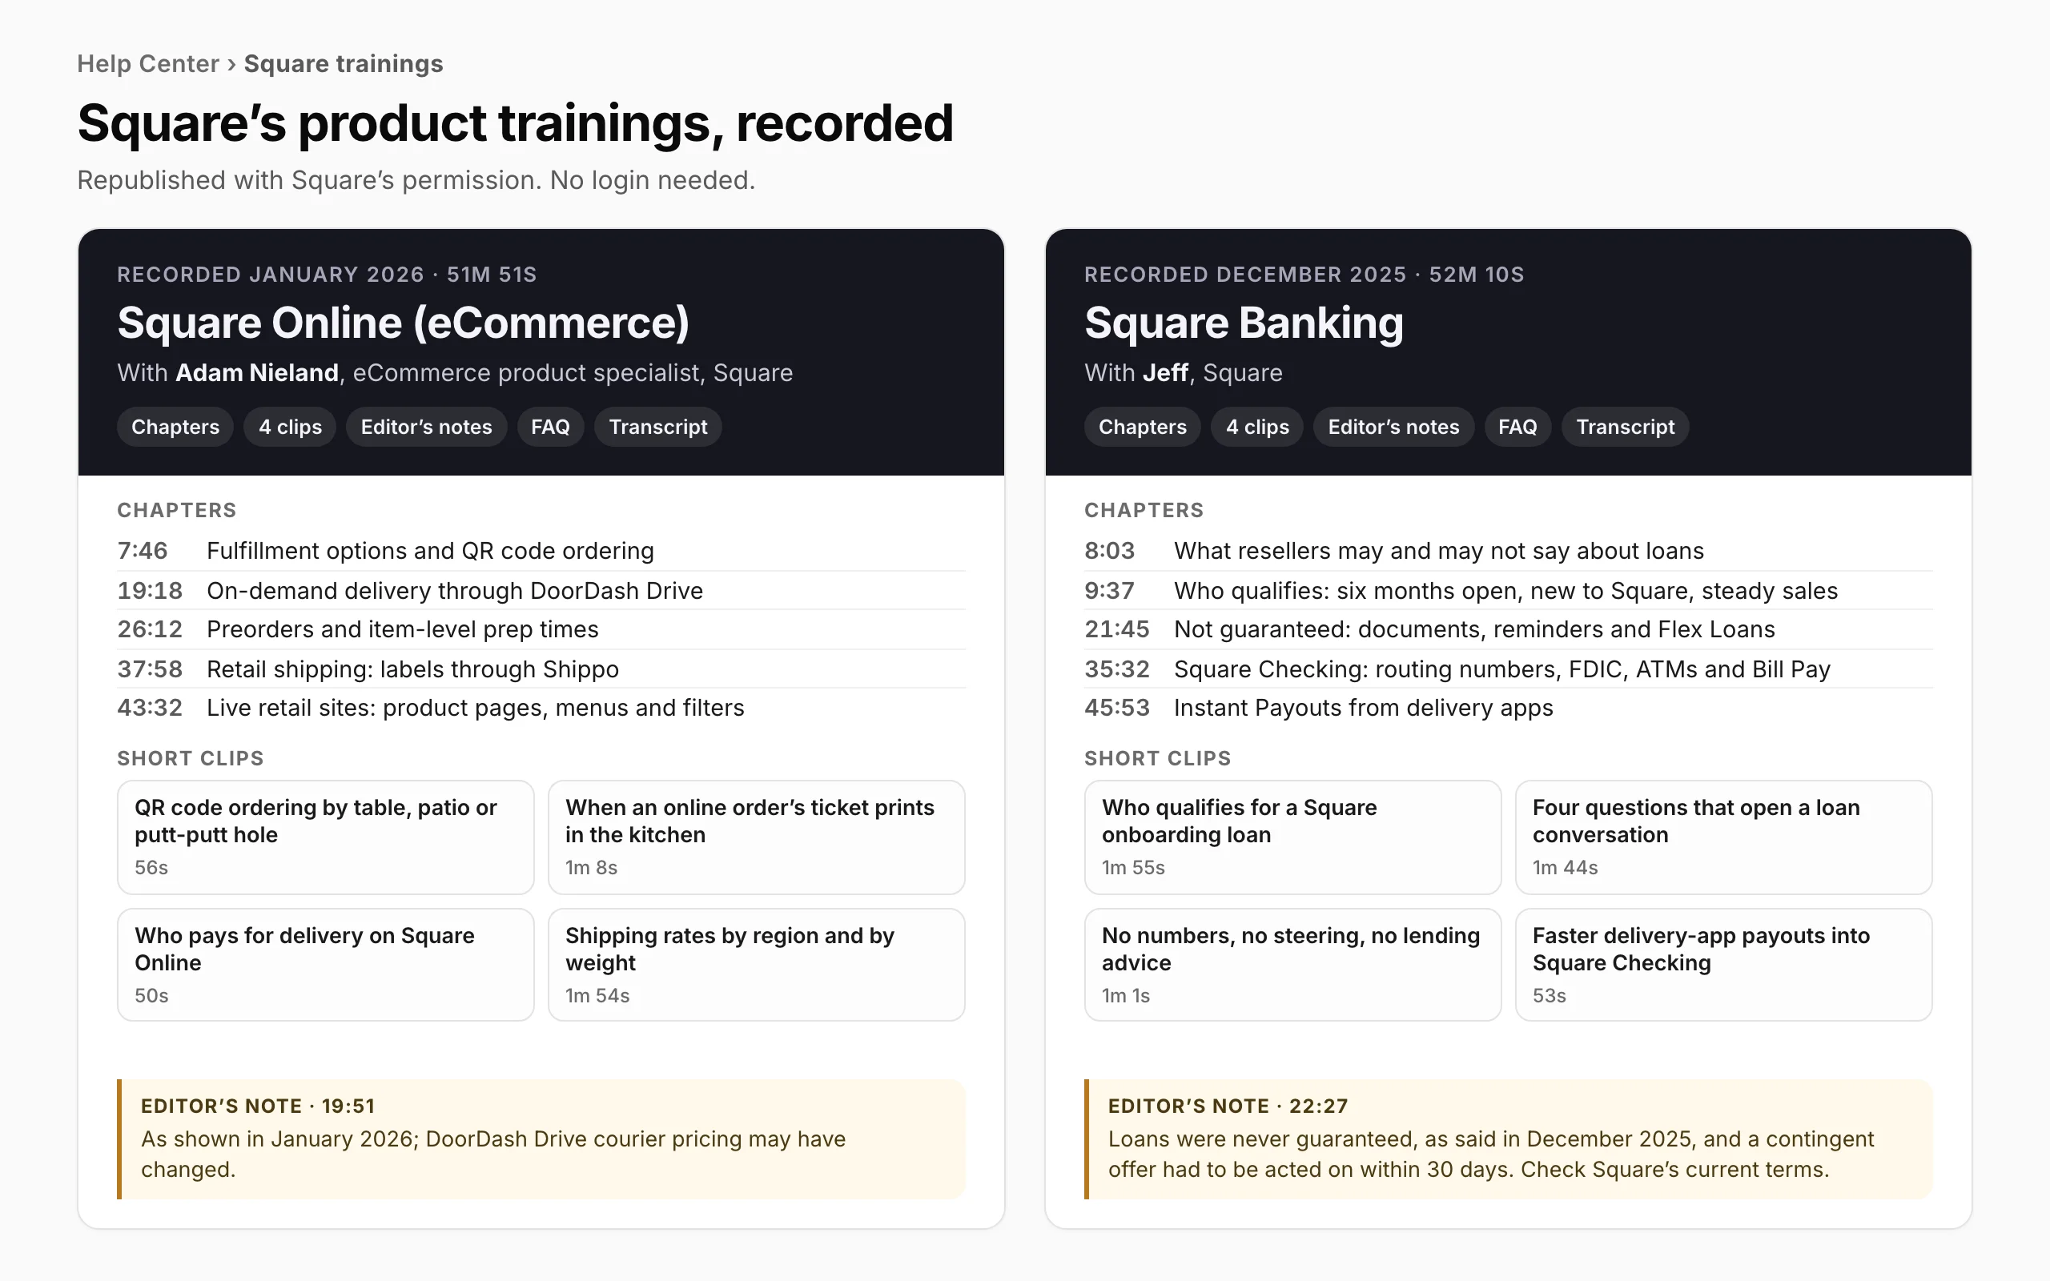Open Square Checking routing numbers chapter
2050x1281 pixels.
[x=1508, y=669]
